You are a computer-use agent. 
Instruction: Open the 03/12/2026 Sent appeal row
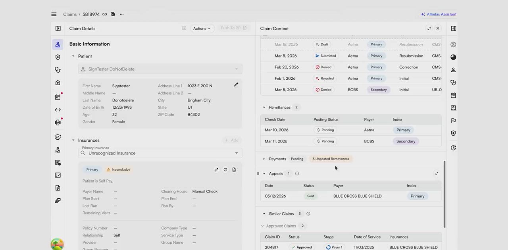pyautogui.click(x=351, y=196)
